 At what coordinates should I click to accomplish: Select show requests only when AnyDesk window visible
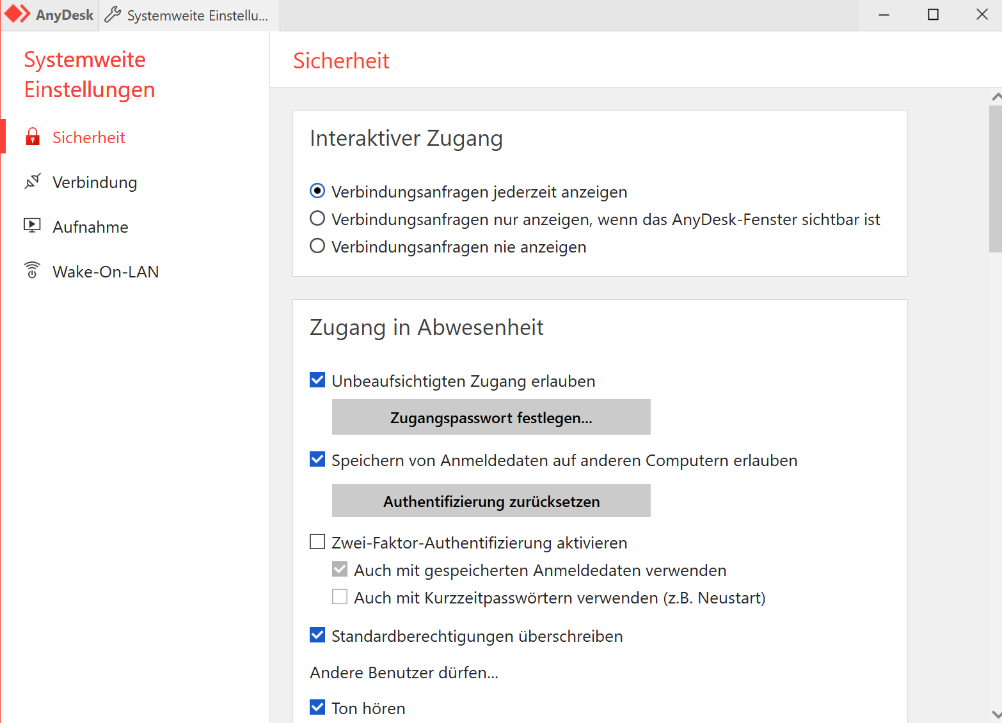click(317, 219)
